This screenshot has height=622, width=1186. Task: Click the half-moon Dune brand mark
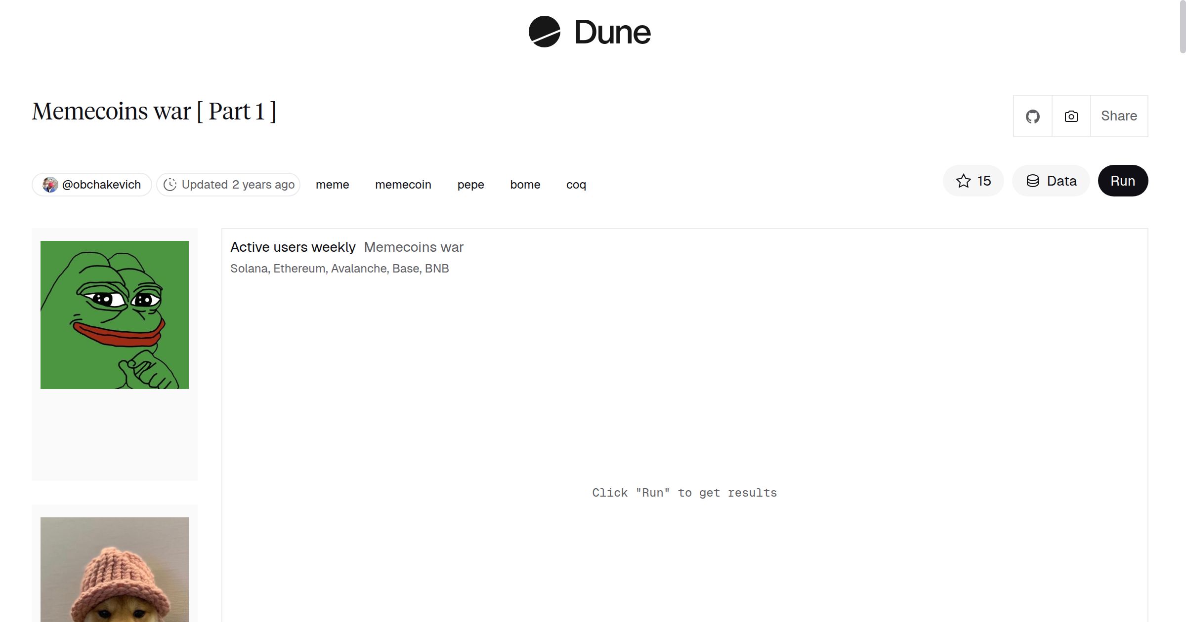tap(545, 33)
